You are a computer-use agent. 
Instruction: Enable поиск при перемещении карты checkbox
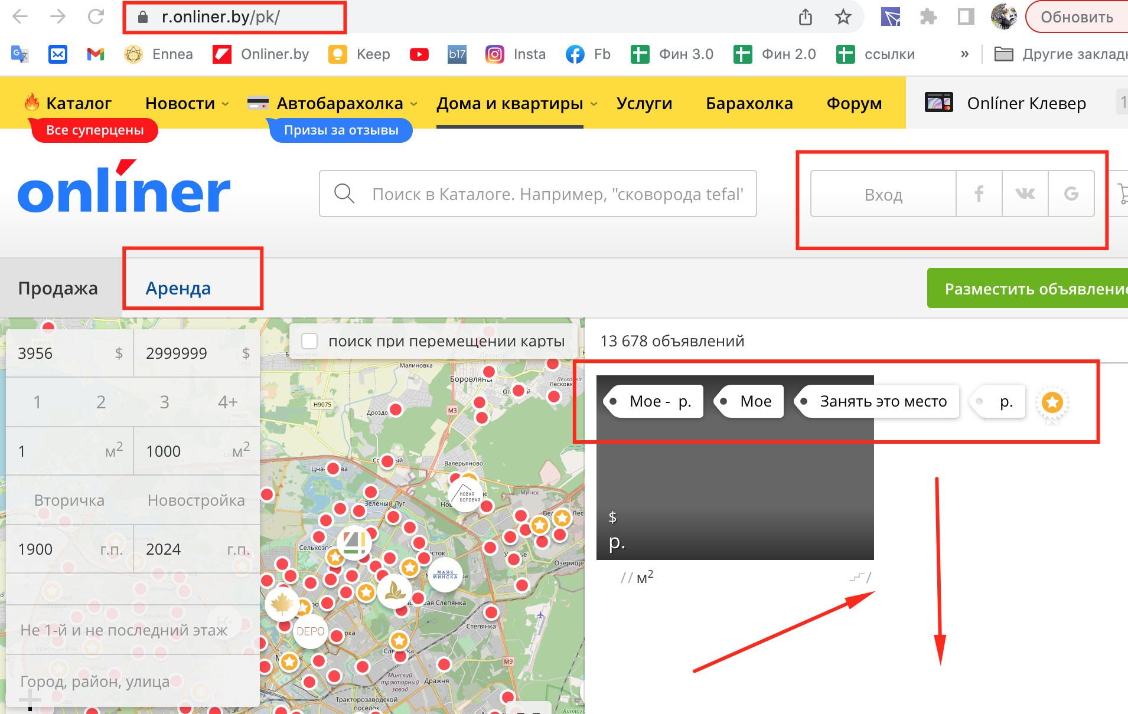click(x=310, y=341)
